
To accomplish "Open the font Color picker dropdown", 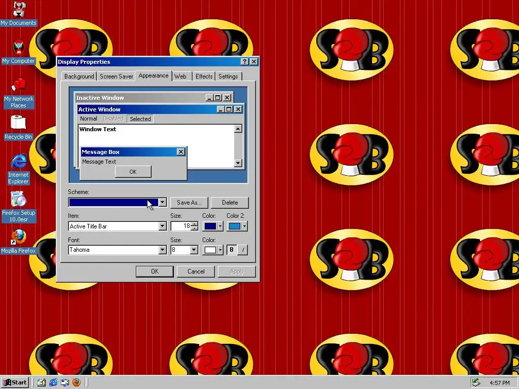I will 213,250.
